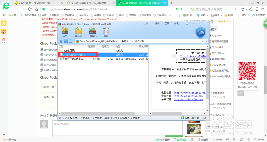
Task: Open the 收藏 favorites dropdown
Action: click(13, 15)
